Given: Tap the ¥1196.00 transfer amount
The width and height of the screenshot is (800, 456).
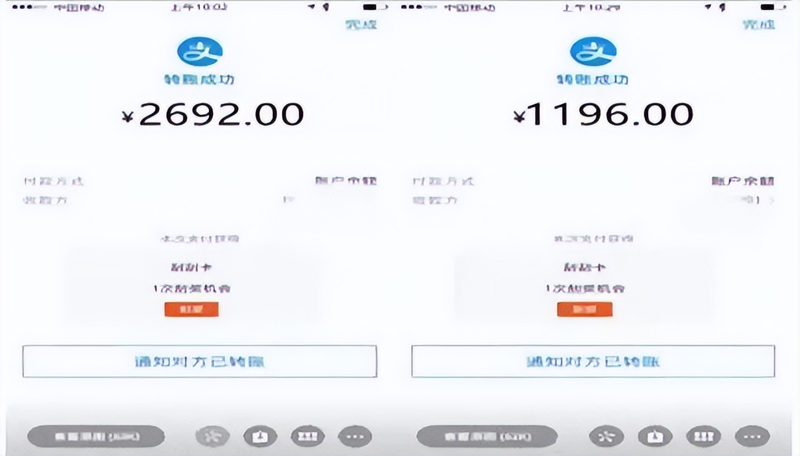Looking at the screenshot, I should coord(604,115).
